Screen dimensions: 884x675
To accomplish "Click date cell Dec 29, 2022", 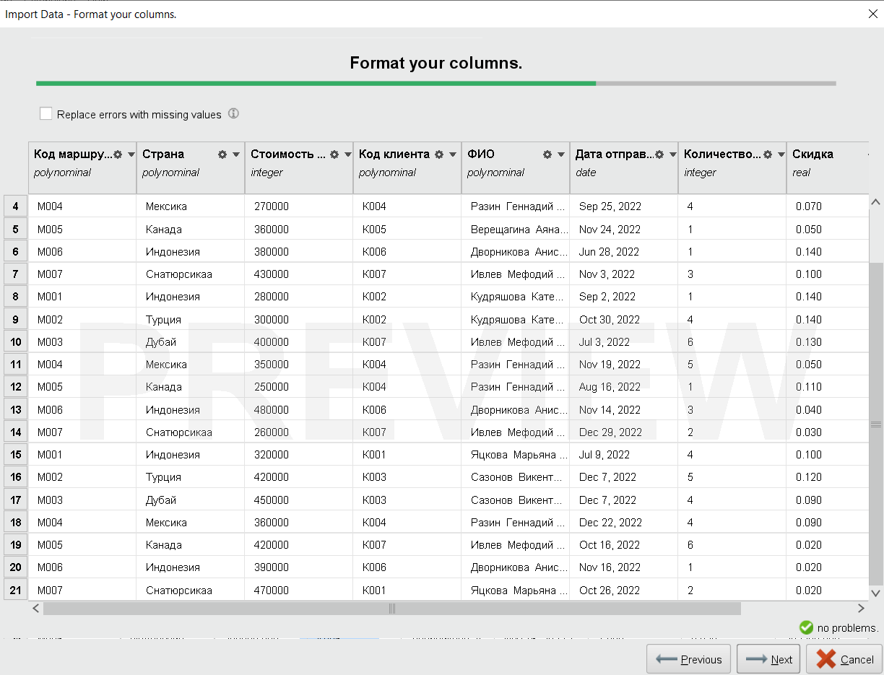I will pos(624,432).
